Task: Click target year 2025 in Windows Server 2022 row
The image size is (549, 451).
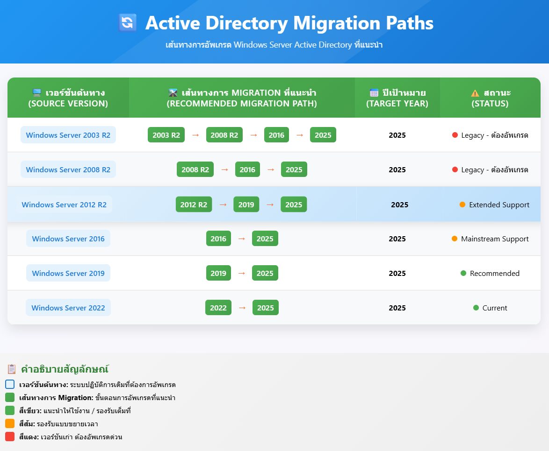Action: pos(397,308)
